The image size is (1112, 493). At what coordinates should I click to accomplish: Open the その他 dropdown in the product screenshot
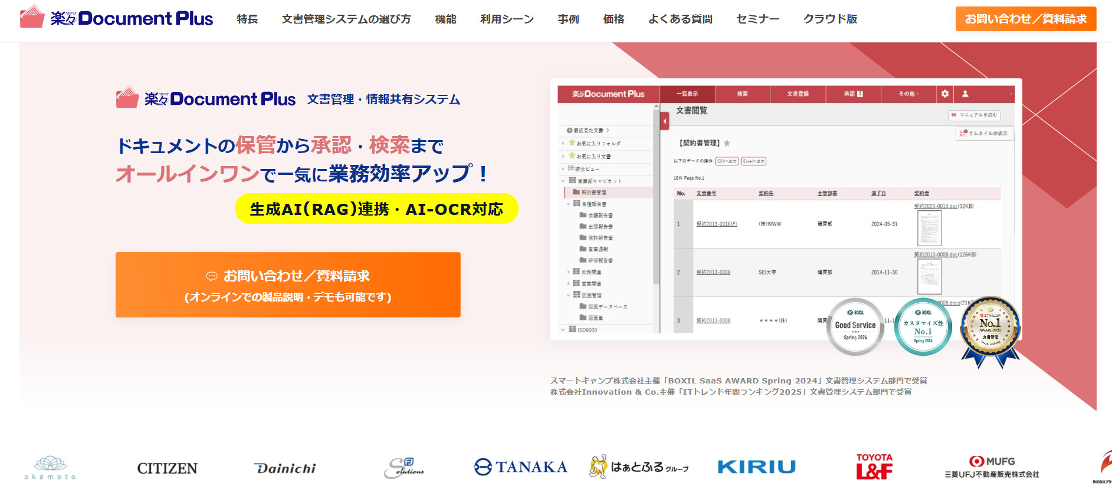pyautogui.click(x=908, y=94)
